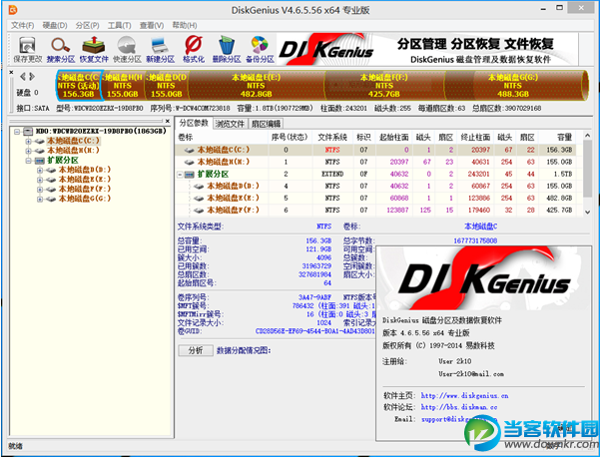
Task: Click partition table scrollbar up arrow
Action: (587, 136)
